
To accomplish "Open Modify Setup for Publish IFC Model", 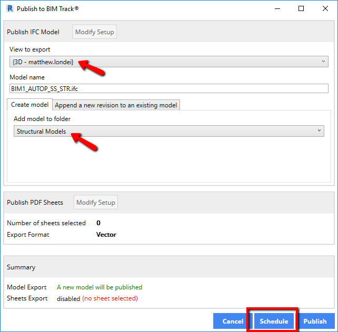I will point(94,32).
